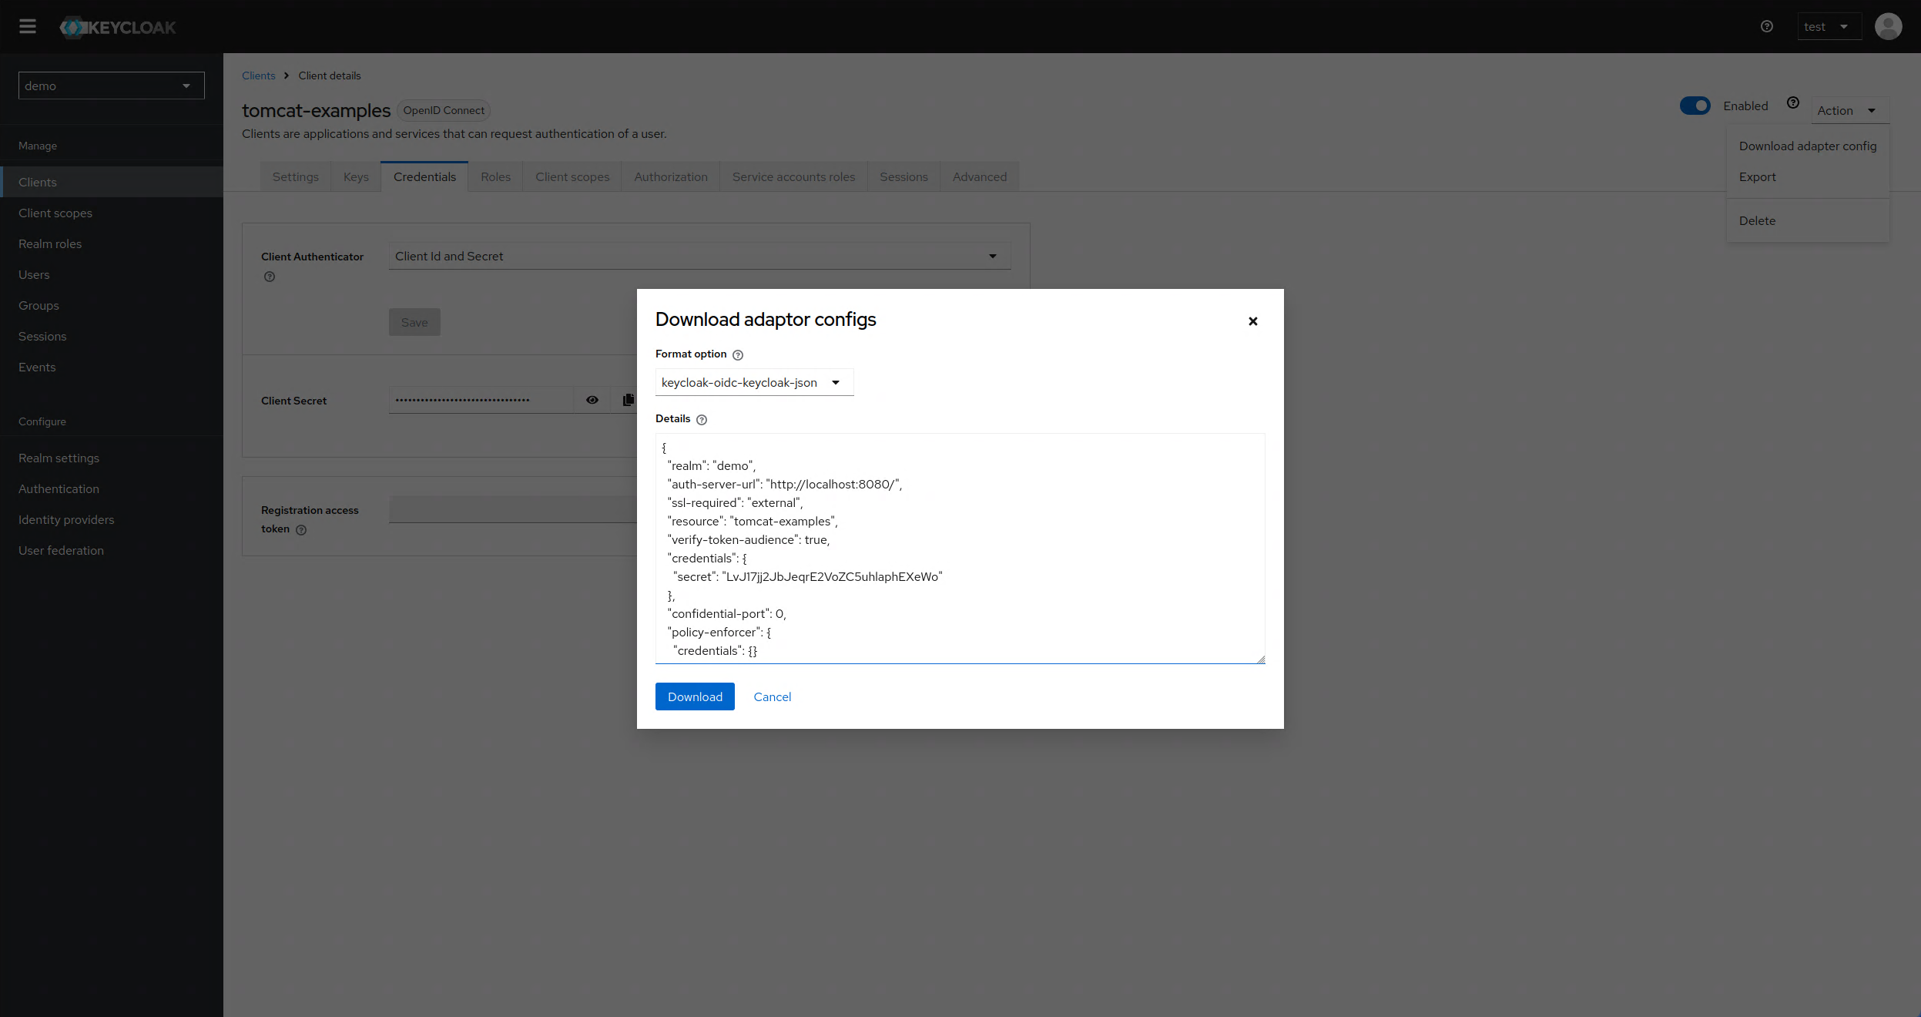Image resolution: width=1921 pixels, height=1017 pixels.
Task: Click the user avatar icon
Action: point(1888,26)
